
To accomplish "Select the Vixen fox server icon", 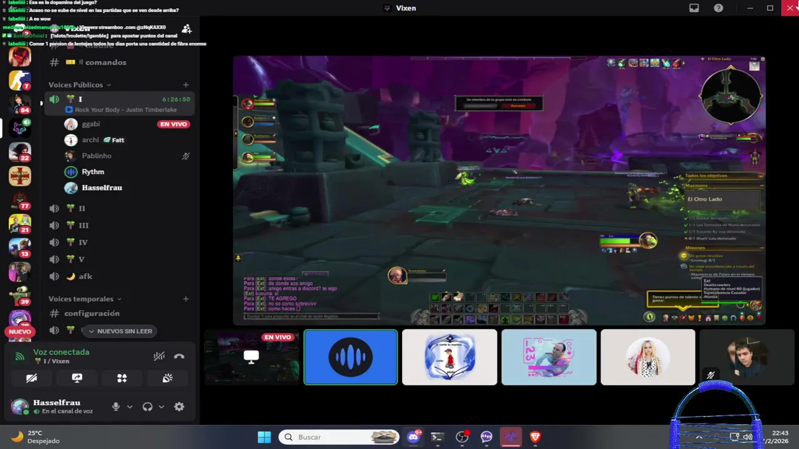I will pyautogui.click(x=20, y=128).
